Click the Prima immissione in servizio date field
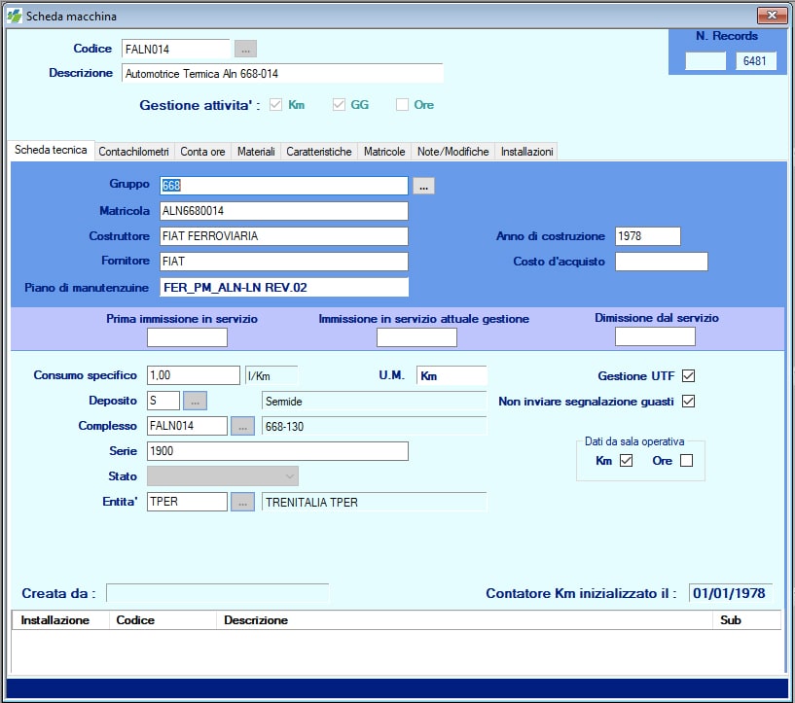 [187, 337]
